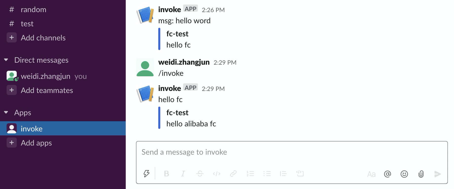The image size is (454, 189).
Task: Toggle the Aa formatting options
Action: click(371, 174)
